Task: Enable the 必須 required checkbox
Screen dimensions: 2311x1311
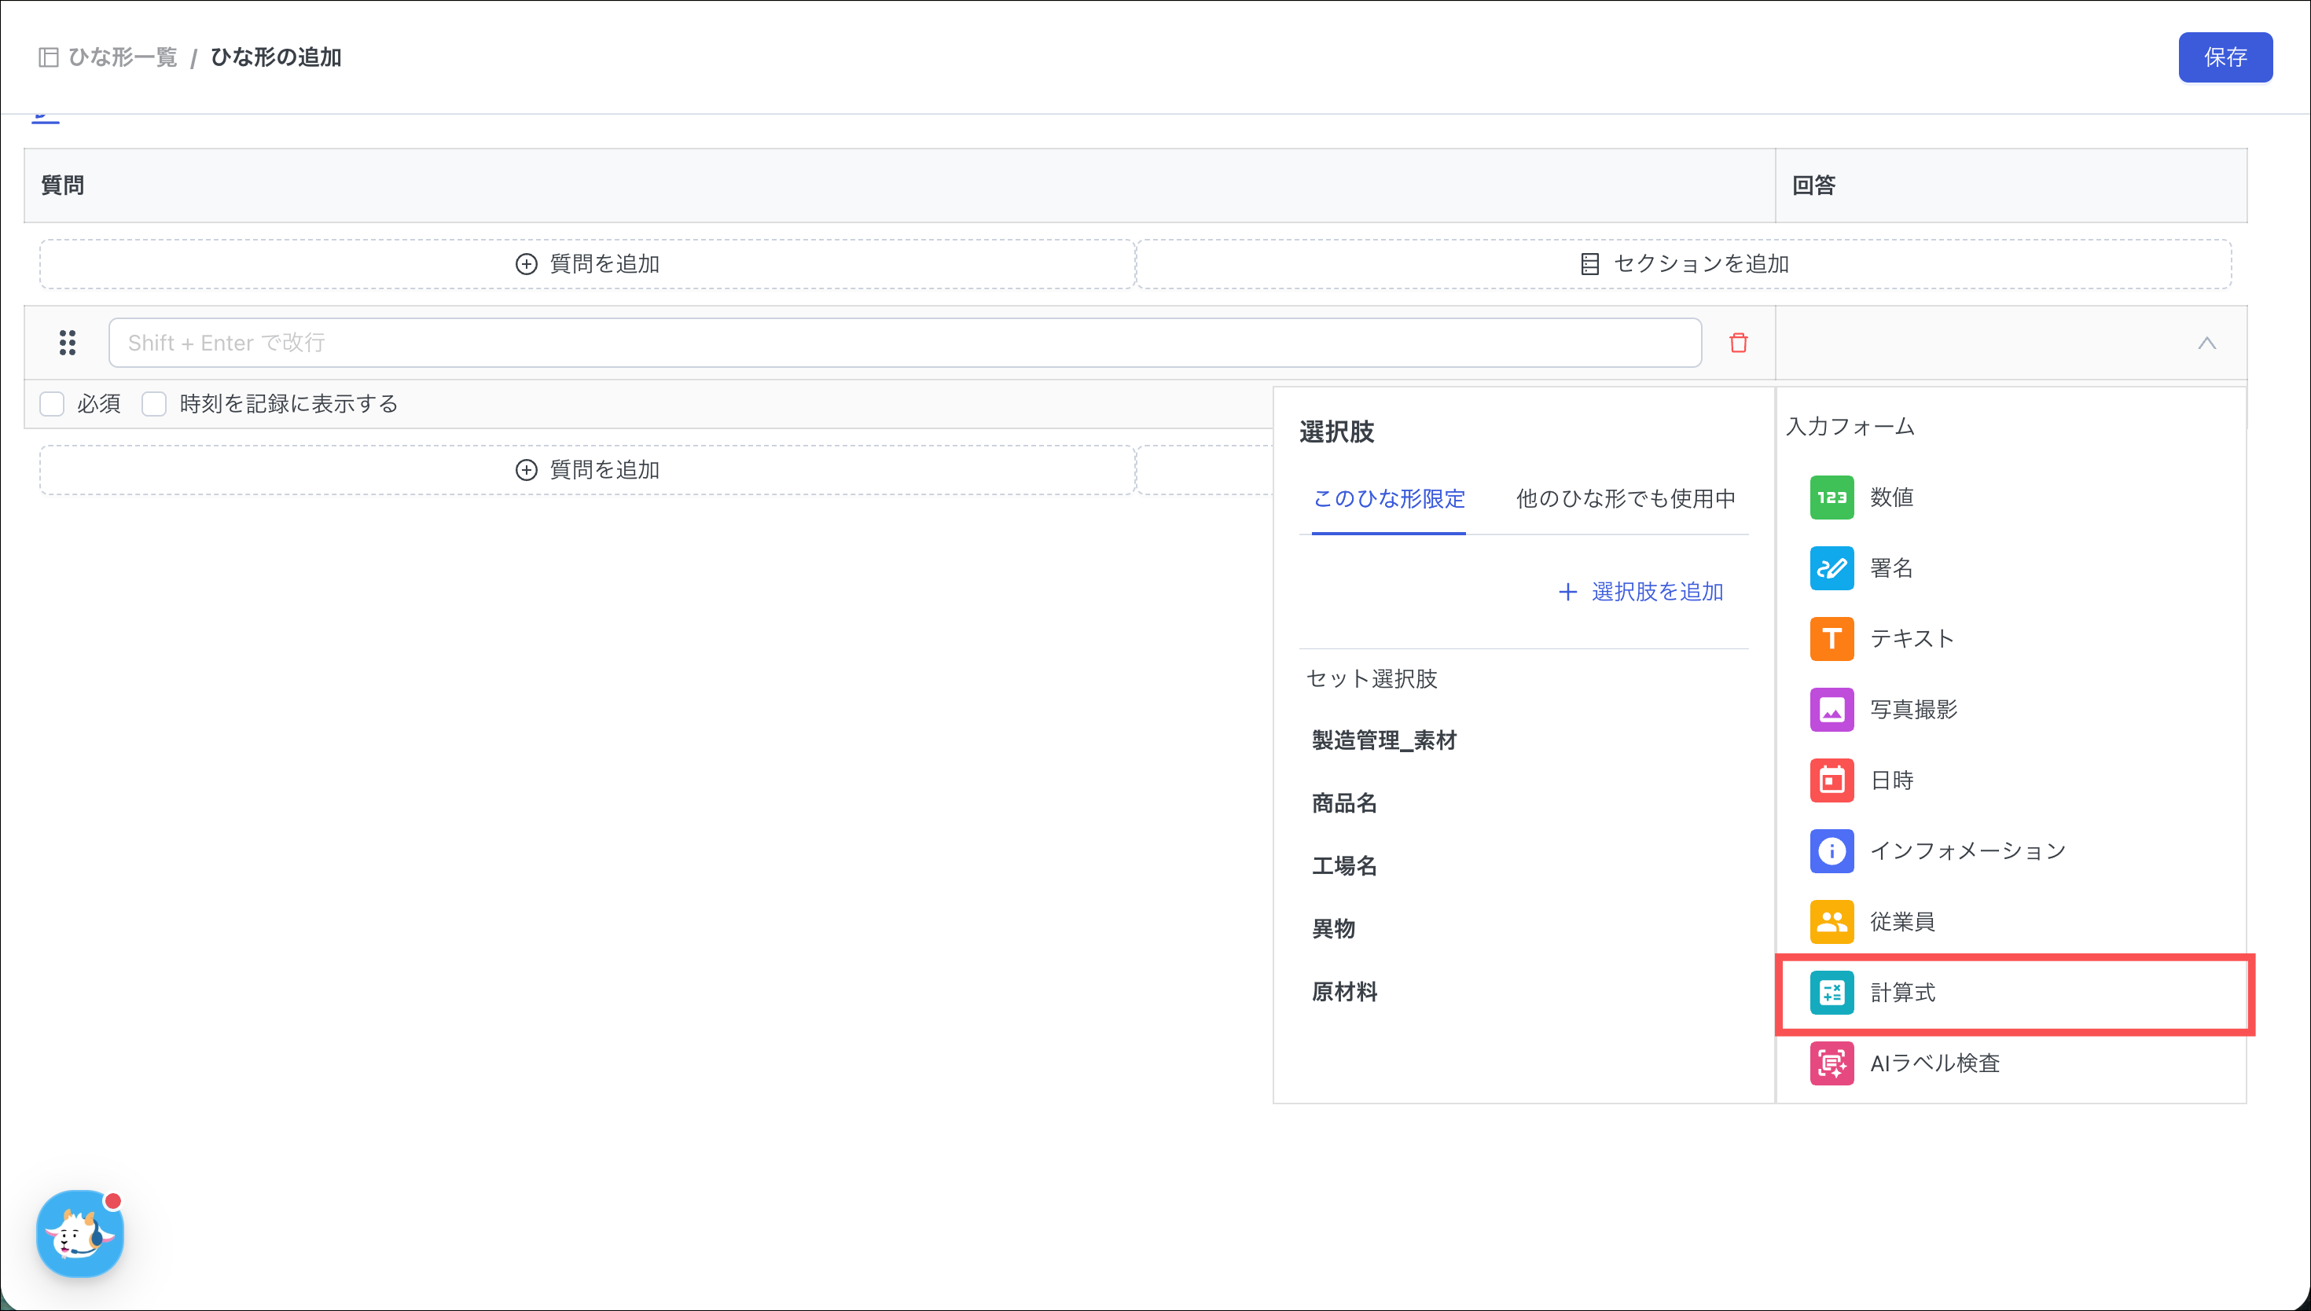Action: point(52,404)
